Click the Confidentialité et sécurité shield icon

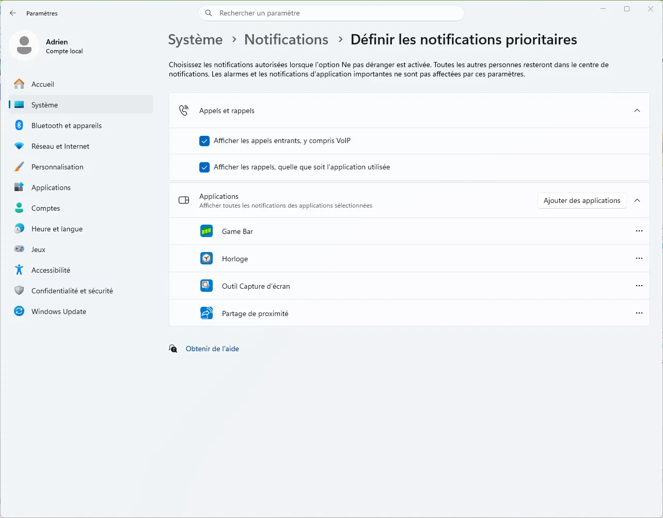click(19, 291)
